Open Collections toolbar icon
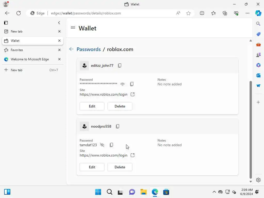Screen dimensions: 264x198 coord(225,13)
